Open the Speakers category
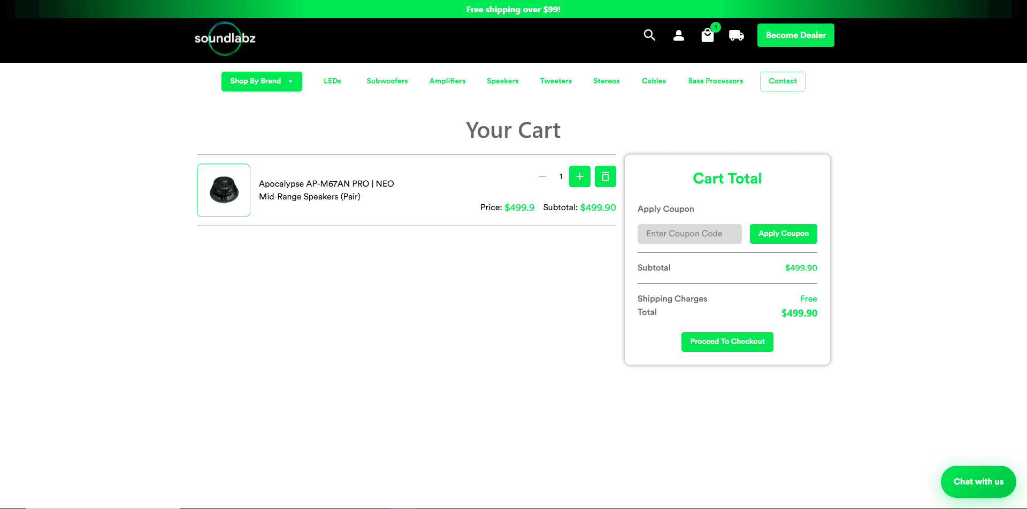Image resolution: width=1027 pixels, height=509 pixels. [502, 81]
